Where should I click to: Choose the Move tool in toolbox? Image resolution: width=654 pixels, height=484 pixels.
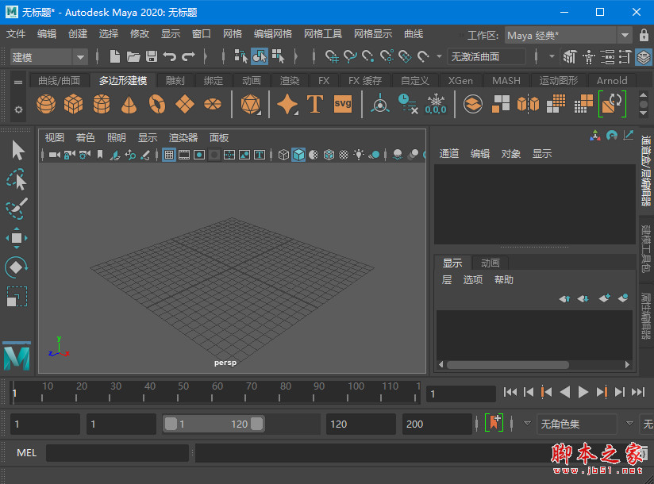click(17, 238)
